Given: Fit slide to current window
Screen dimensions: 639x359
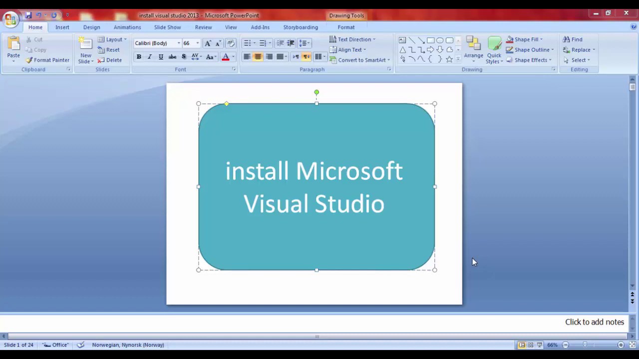Looking at the screenshot, I should (x=632, y=345).
